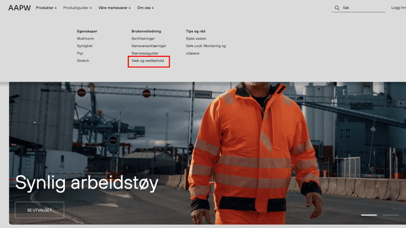Switch to the second carousel slide indicator
The width and height of the screenshot is (406, 228).
point(391,215)
